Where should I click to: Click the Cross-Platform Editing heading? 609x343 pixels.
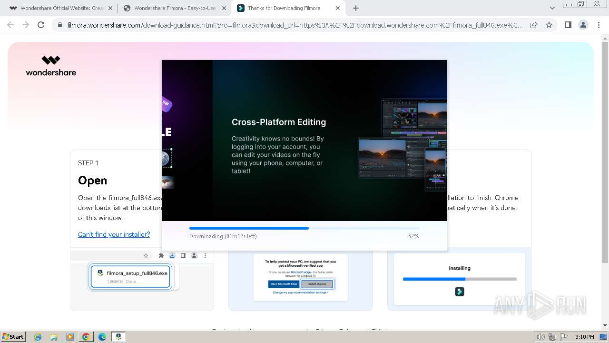(x=279, y=122)
